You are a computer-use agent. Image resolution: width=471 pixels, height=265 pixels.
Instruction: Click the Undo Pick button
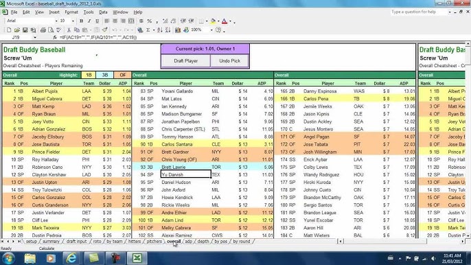pyautogui.click(x=229, y=60)
